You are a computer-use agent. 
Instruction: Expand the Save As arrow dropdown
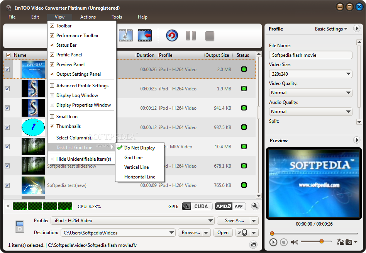(254, 221)
